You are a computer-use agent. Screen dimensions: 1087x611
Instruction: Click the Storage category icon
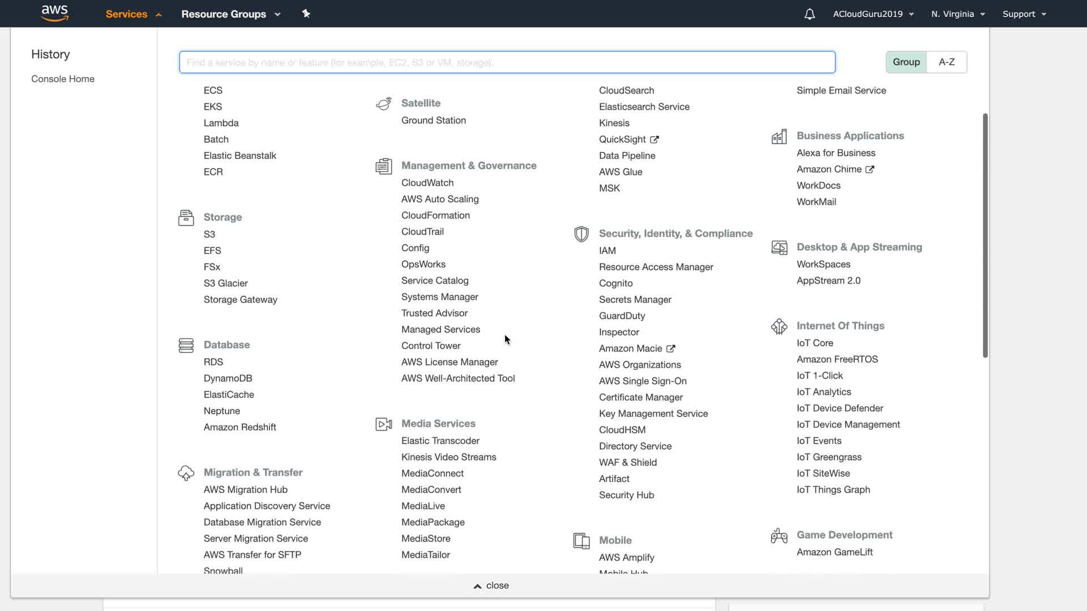coord(186,217)
